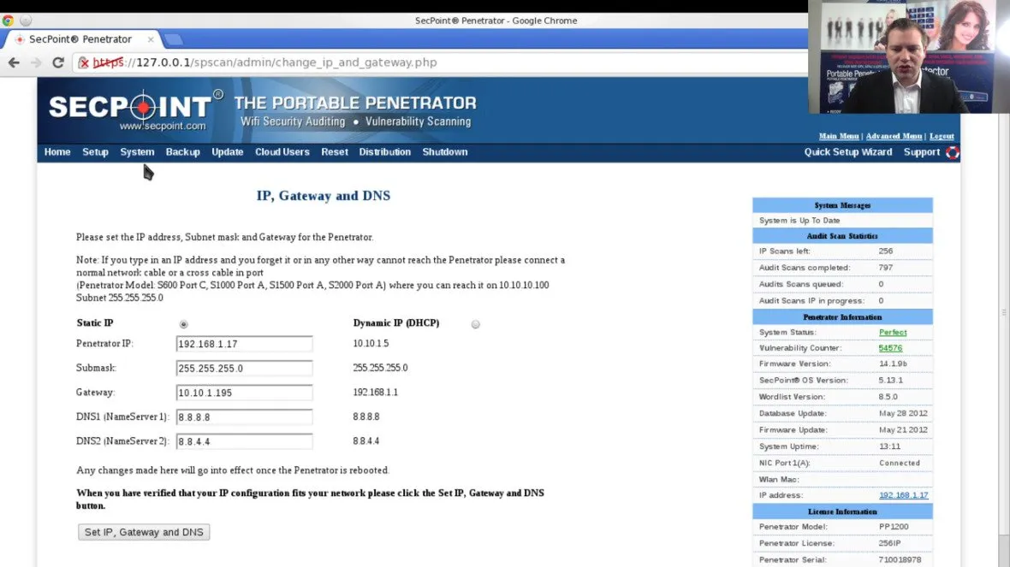This screenshot has height=567, width=1010.
Task: Open the Setup menu
Action: click(x=95, y=152)
